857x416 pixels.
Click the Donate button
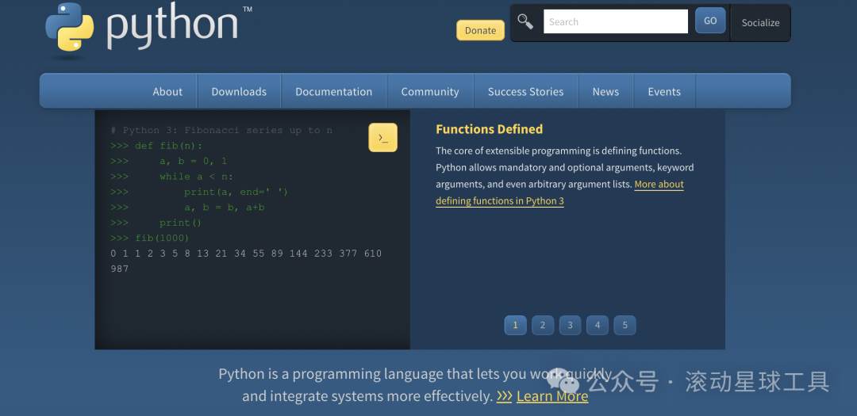pos(480,31)
